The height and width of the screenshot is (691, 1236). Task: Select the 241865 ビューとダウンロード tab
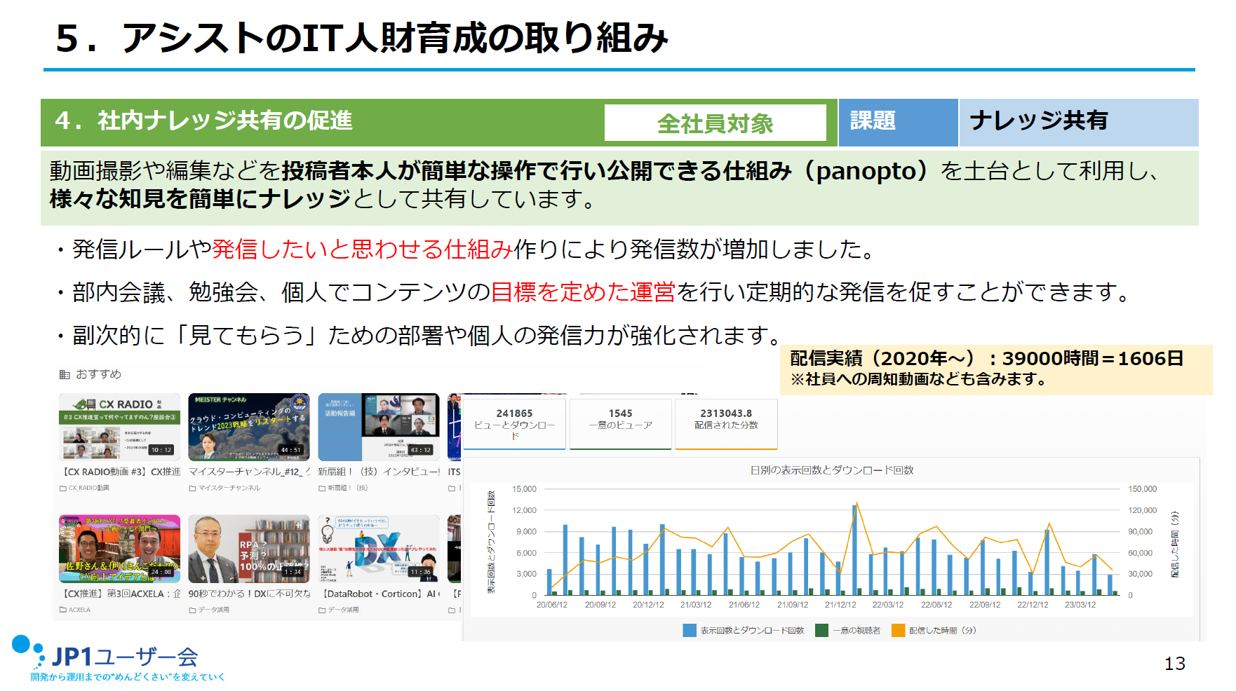[x=514, y=423]
